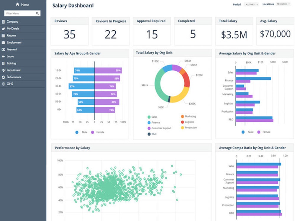Click the Avg. Salary $70,000 card
Image resolution: width=295 pixels, height=221 pixels.
pyautogui.click(x=275, y=31)
